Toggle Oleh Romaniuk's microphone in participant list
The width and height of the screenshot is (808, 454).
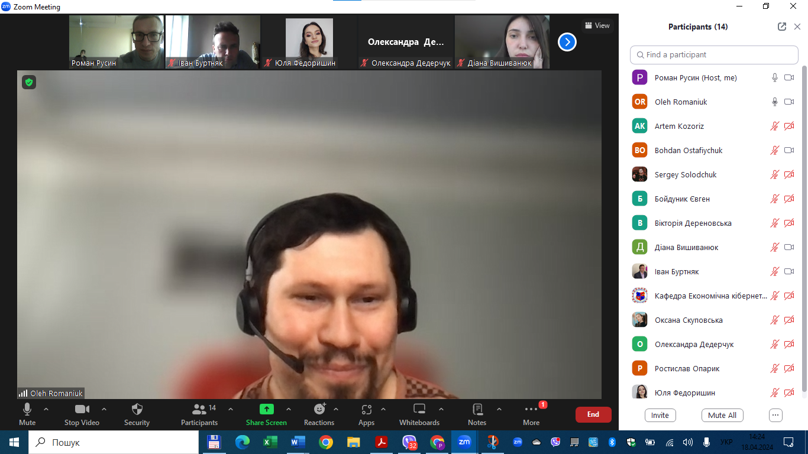774,102
